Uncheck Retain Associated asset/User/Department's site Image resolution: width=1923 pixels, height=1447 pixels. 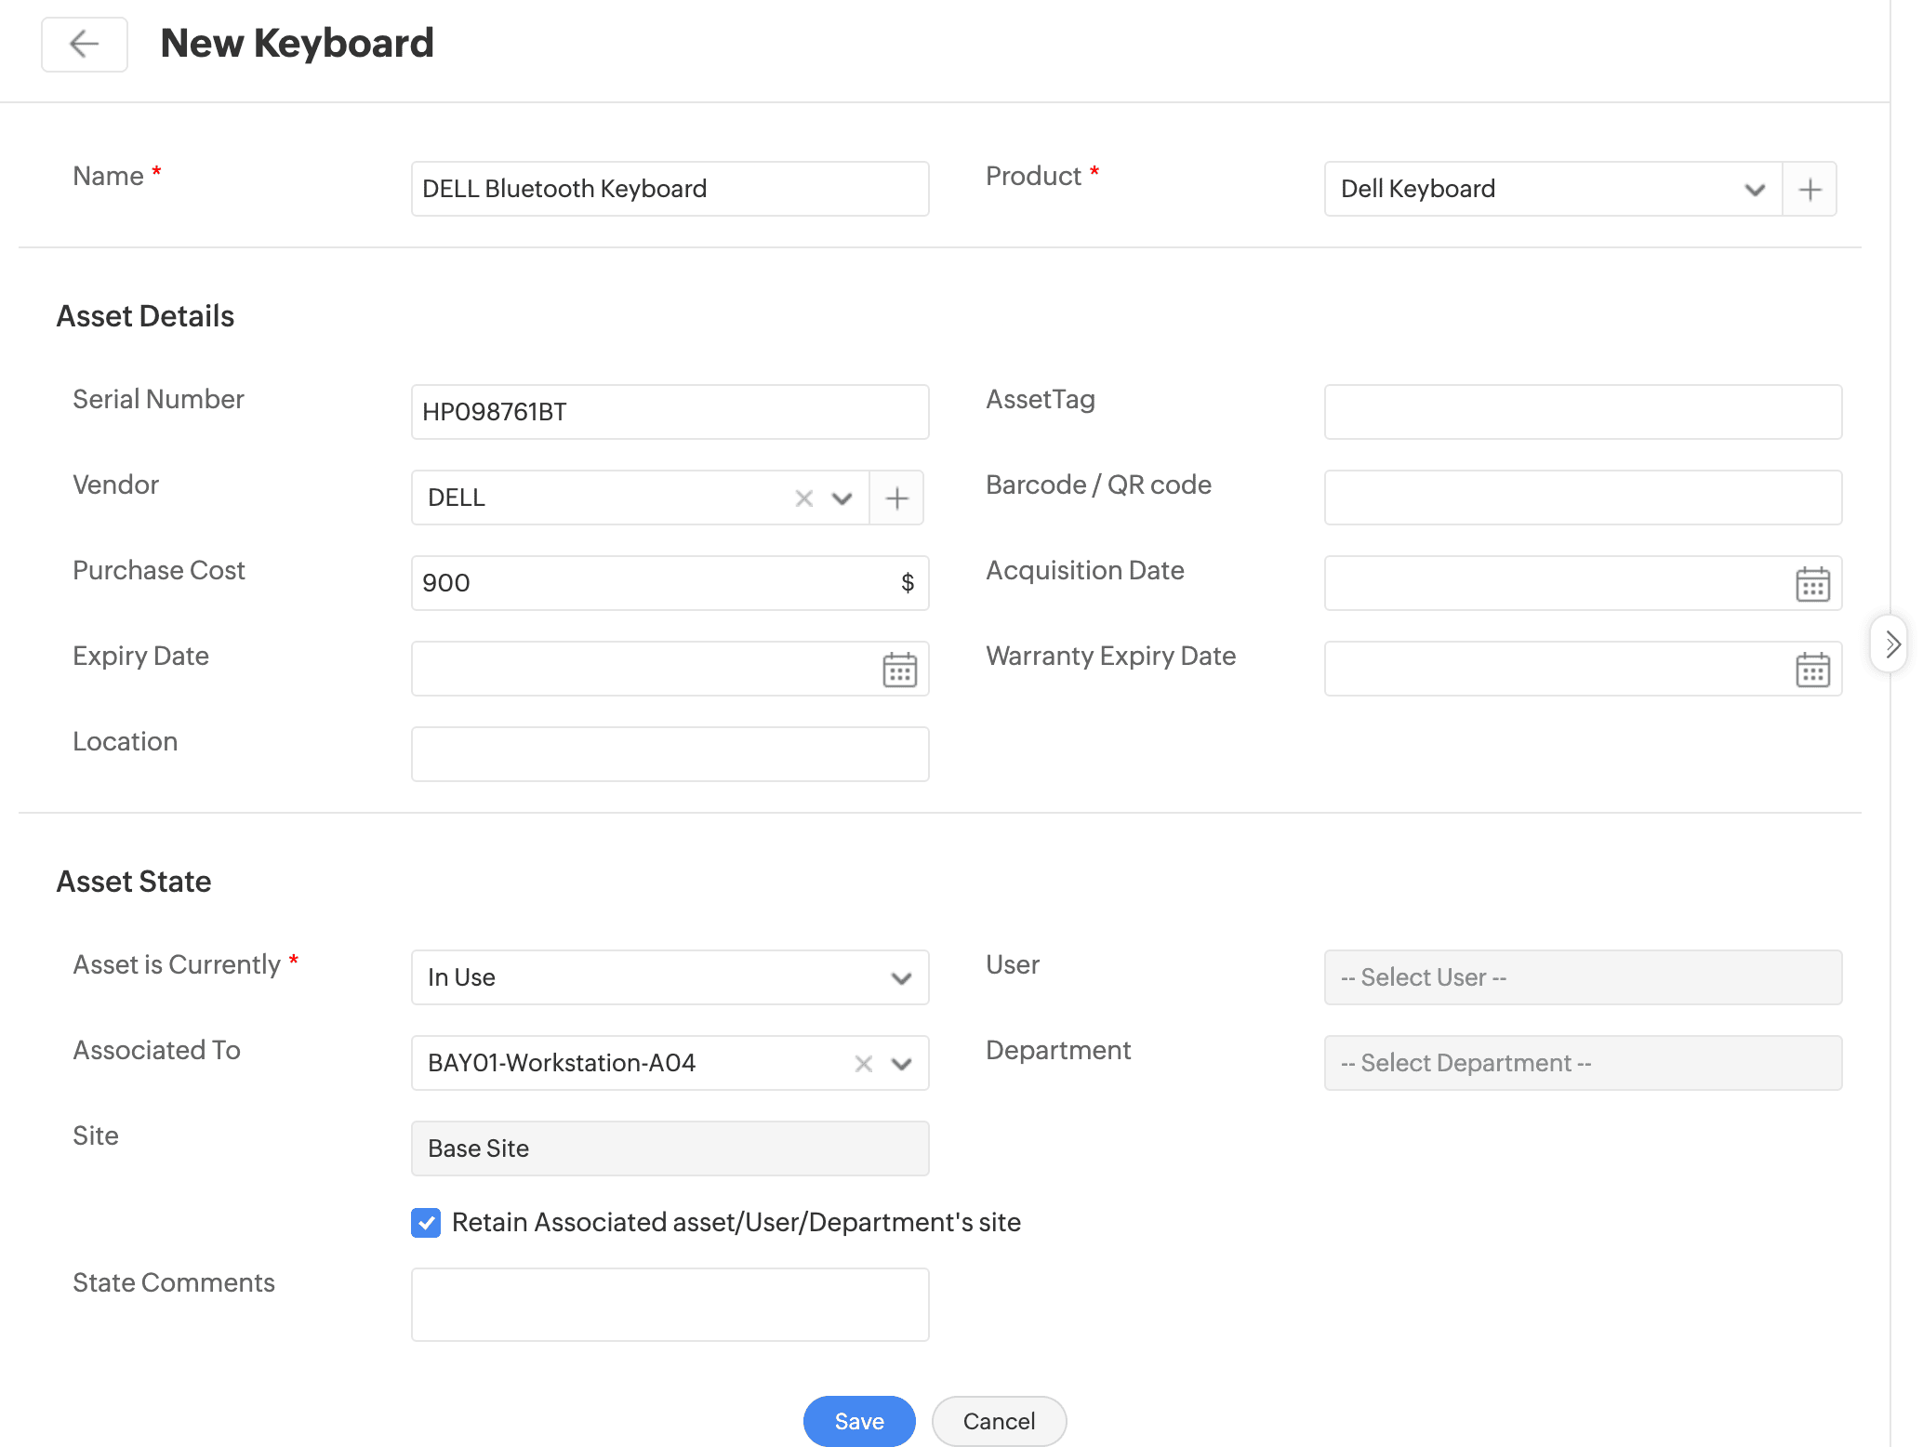point(426,1223)
